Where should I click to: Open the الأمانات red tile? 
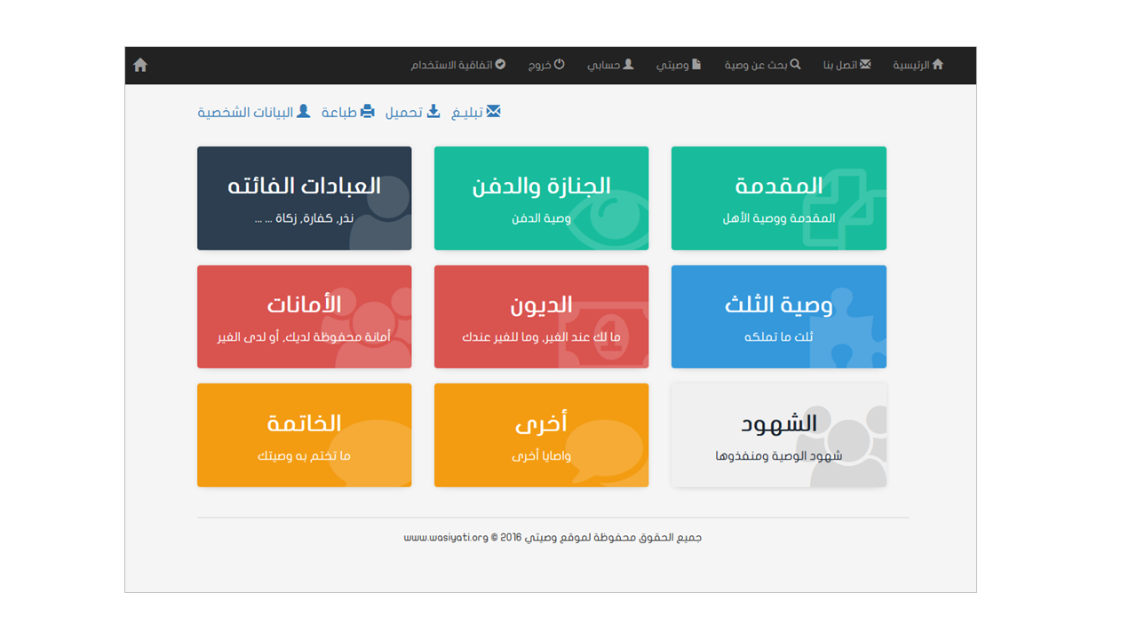pos(304,316)
